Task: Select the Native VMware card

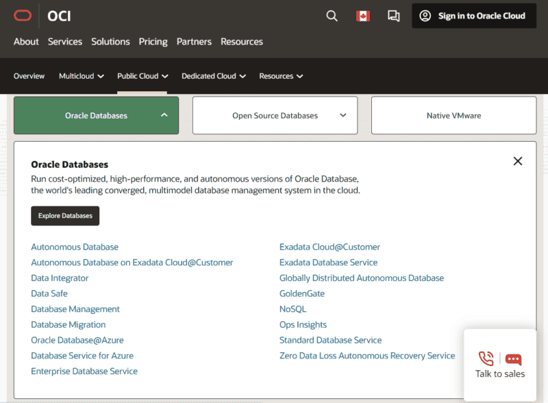Action: [x=453, y=115]
